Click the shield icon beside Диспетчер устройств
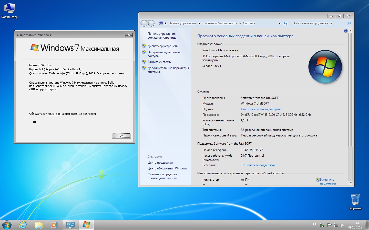This screenshot has height=230, width=369. pyautogui.click(x=144, y=46)
